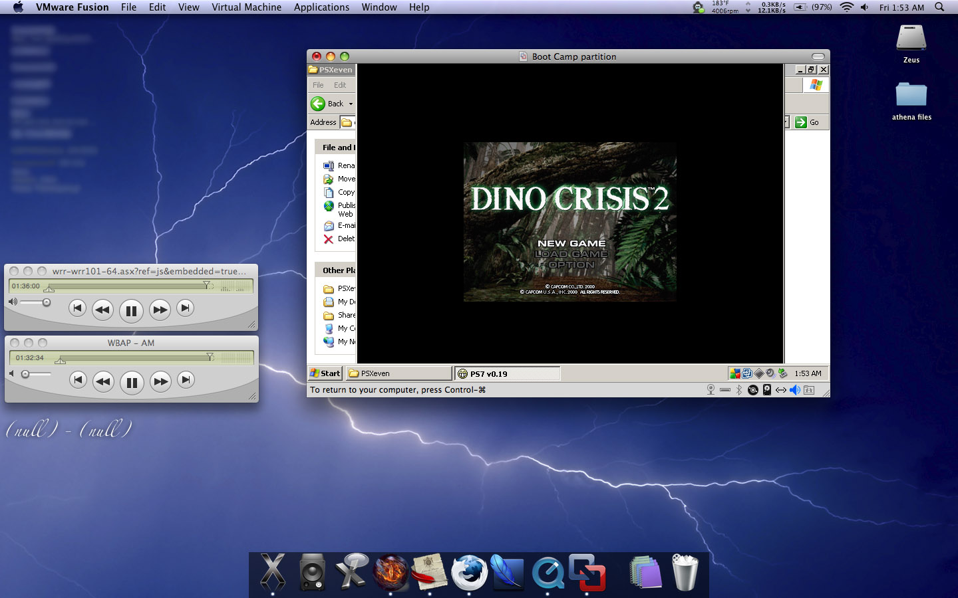Open the Apple menu
The width and height of the screenshot is (958, 598).
pyautogui.click(x=18, y=7)
